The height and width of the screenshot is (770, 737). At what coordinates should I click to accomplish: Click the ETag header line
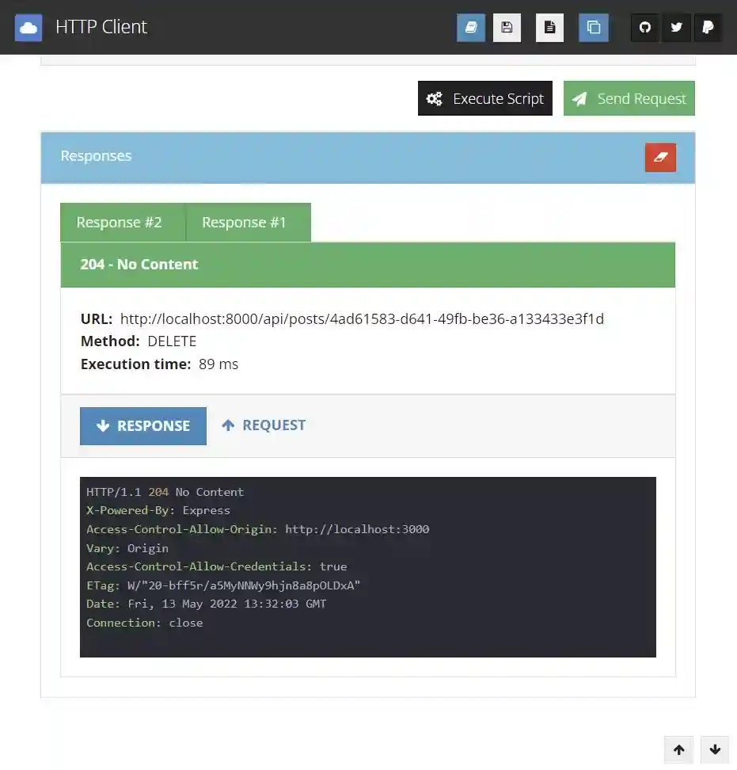(223, 585)
